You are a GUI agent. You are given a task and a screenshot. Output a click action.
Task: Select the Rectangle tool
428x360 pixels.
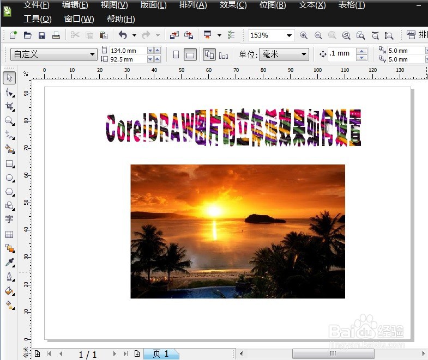(10, 163)
